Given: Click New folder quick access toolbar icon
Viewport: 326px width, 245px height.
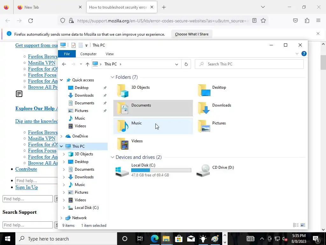Looking at the screenshot, I should pos(81,45).
